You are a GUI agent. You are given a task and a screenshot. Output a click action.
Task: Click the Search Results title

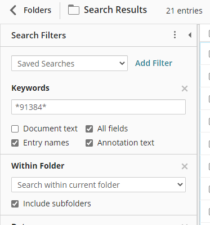115,10
